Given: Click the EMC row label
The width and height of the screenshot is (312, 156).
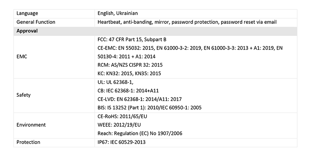Looking at the screenshot, I should tap(22, 57).
